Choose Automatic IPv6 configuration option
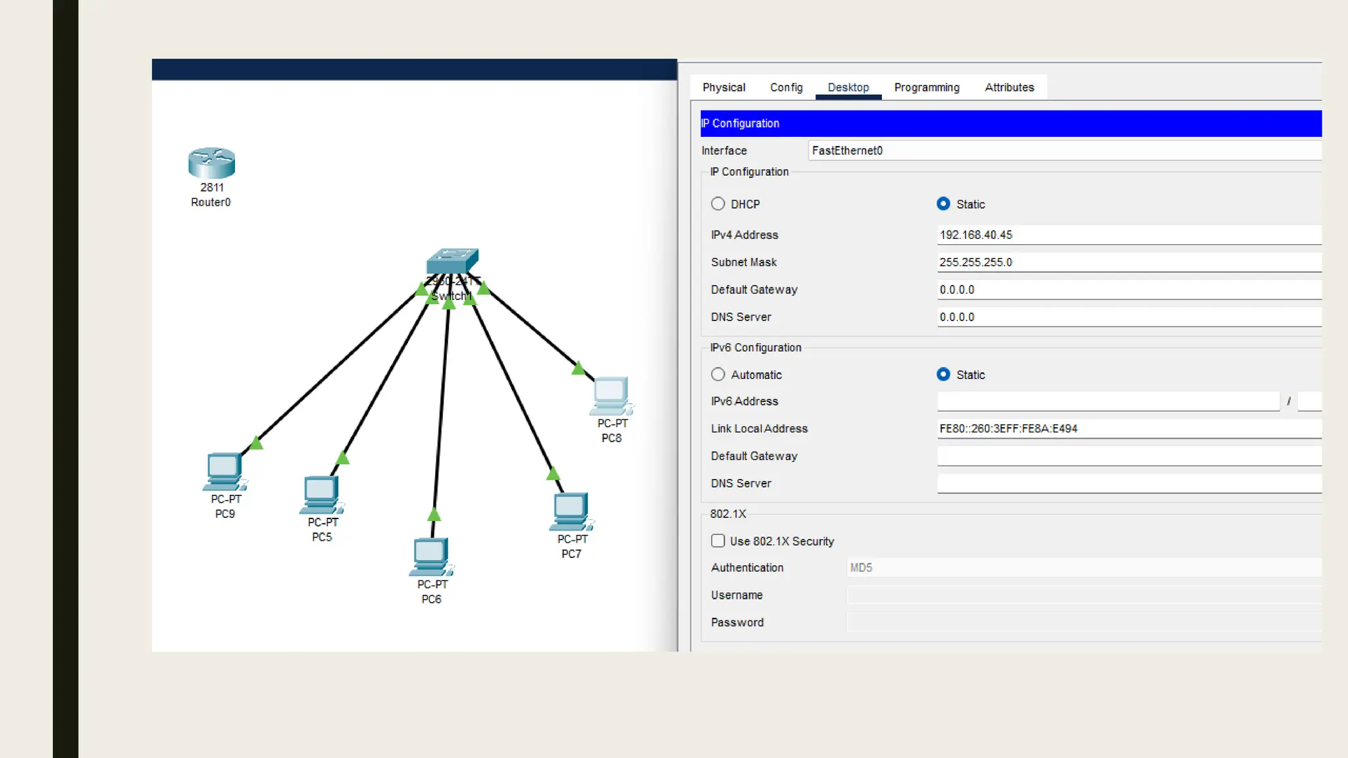 click(x=718, y=374)
